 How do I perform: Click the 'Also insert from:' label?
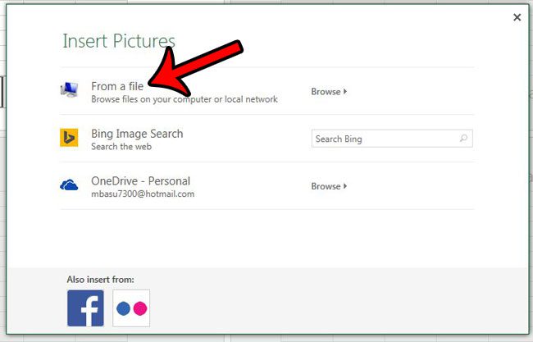coord(101,280)
